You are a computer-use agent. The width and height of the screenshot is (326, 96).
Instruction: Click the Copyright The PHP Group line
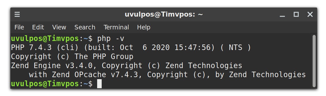72,57
